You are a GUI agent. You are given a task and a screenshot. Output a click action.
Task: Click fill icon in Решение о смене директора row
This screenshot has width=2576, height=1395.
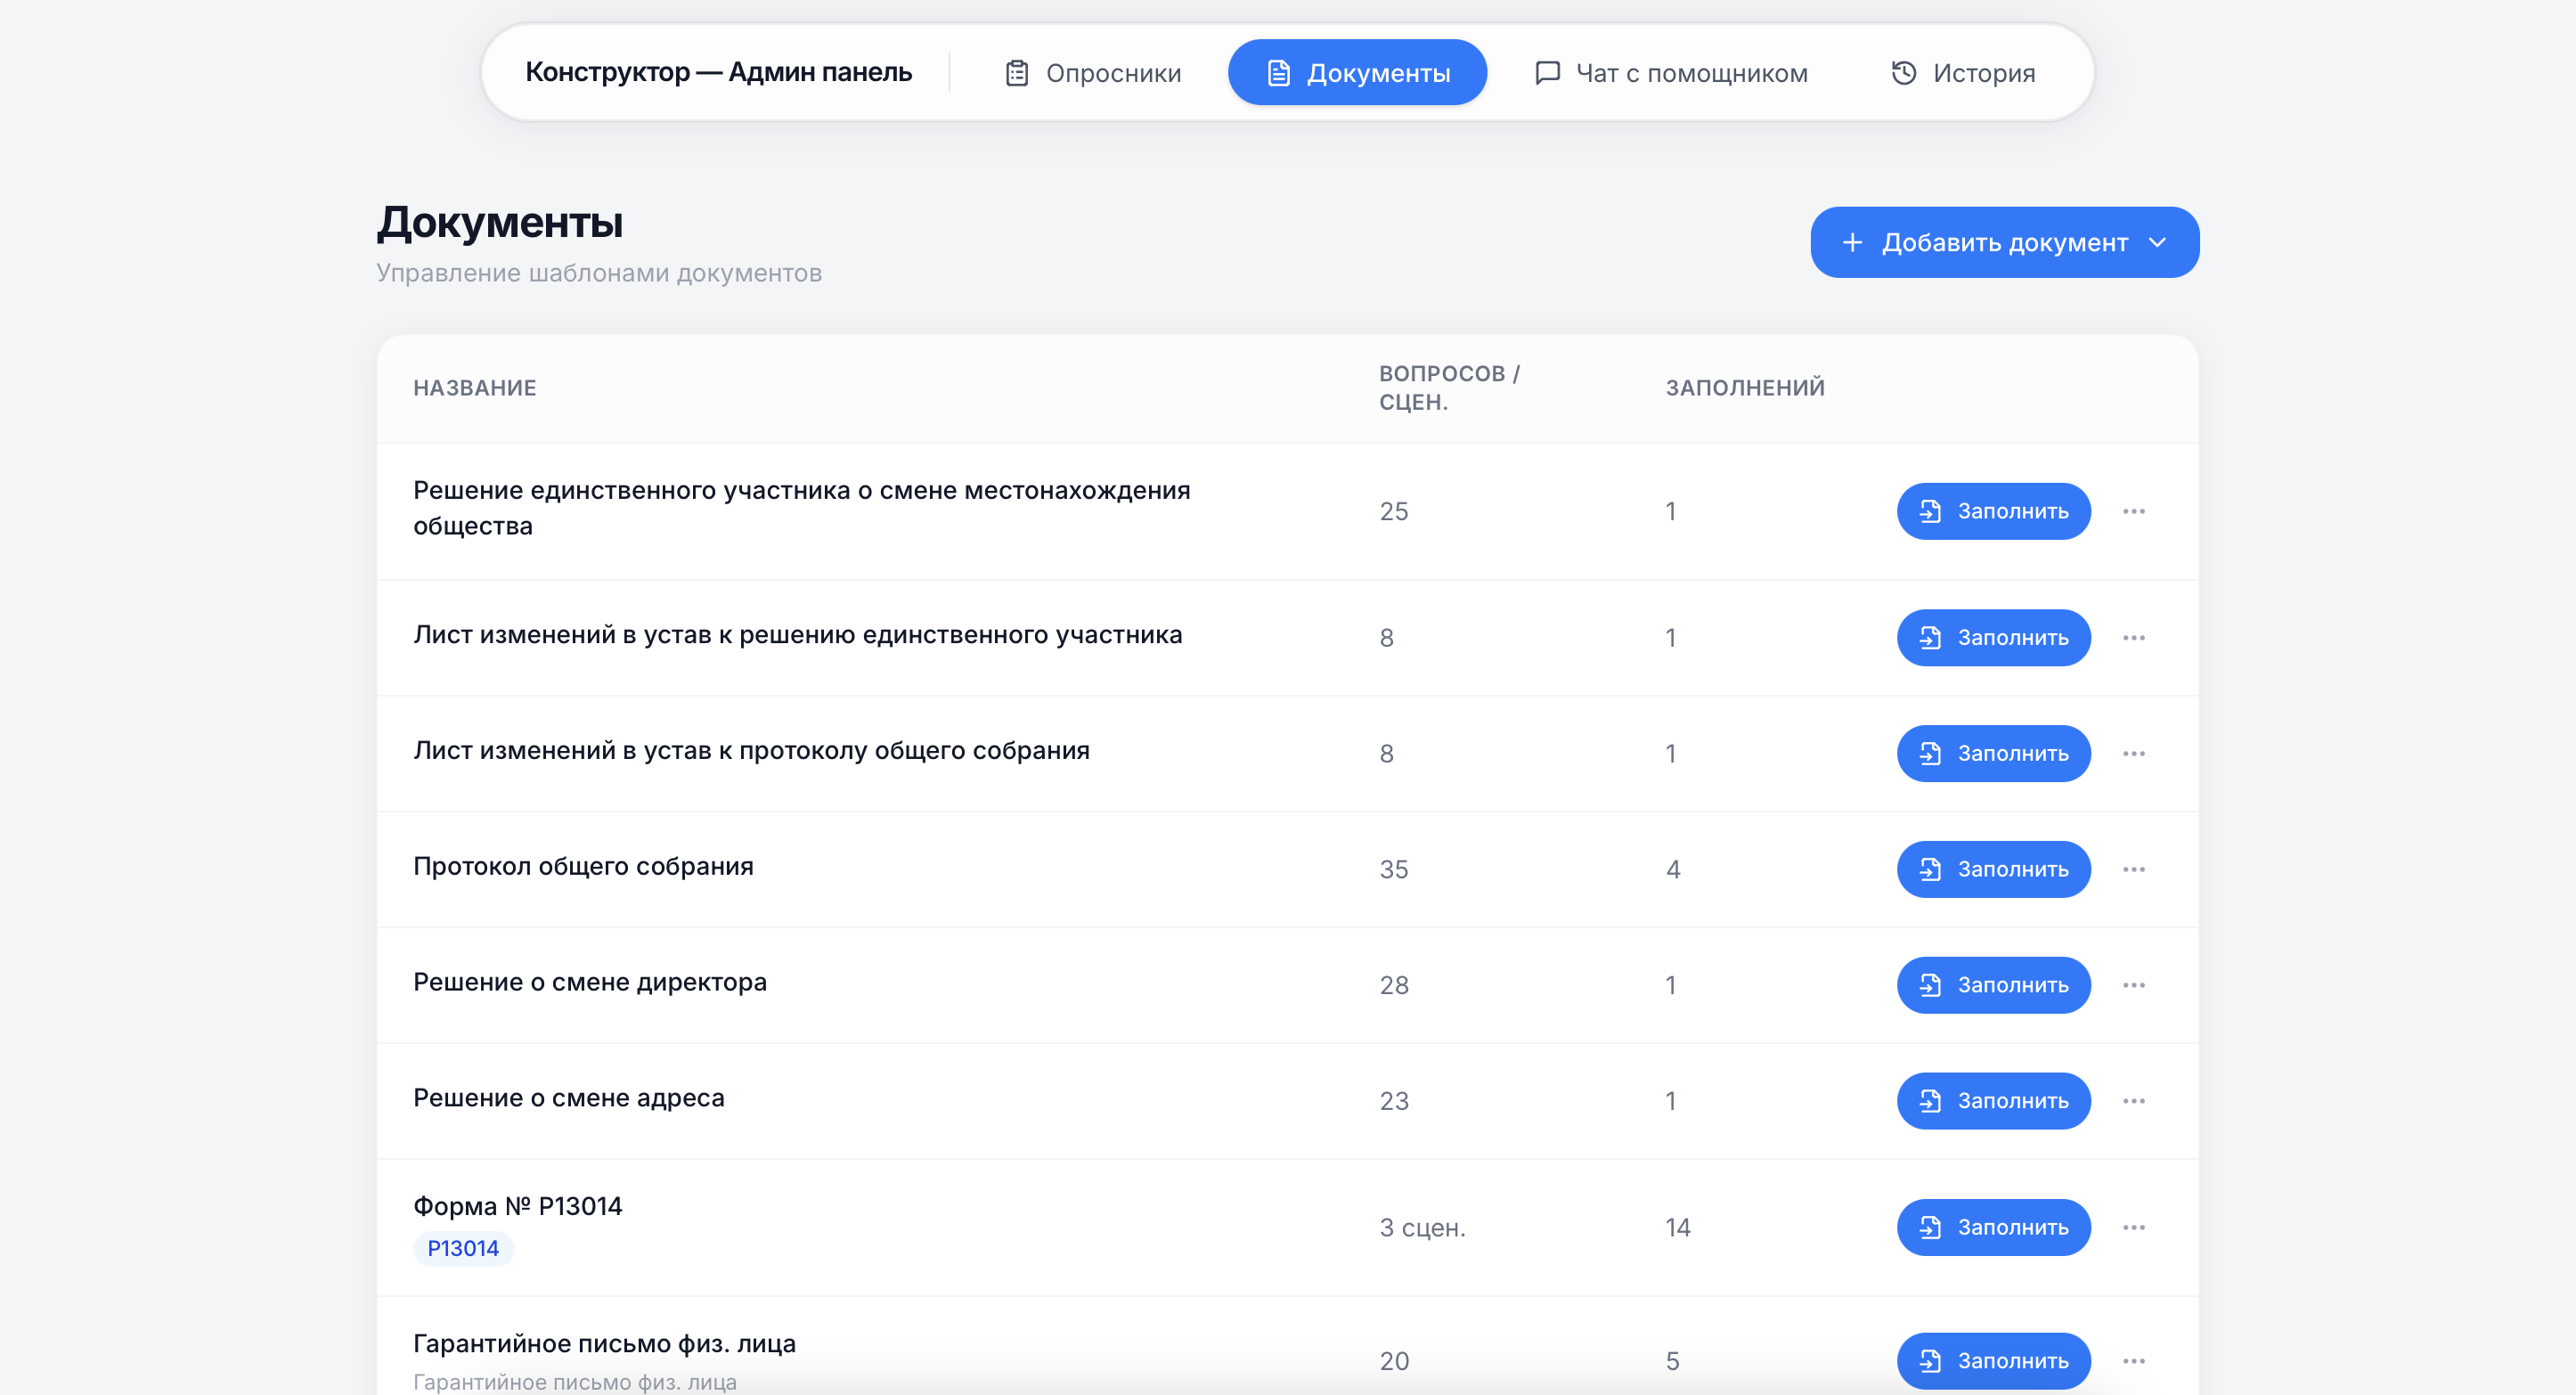pos(1930,985)
